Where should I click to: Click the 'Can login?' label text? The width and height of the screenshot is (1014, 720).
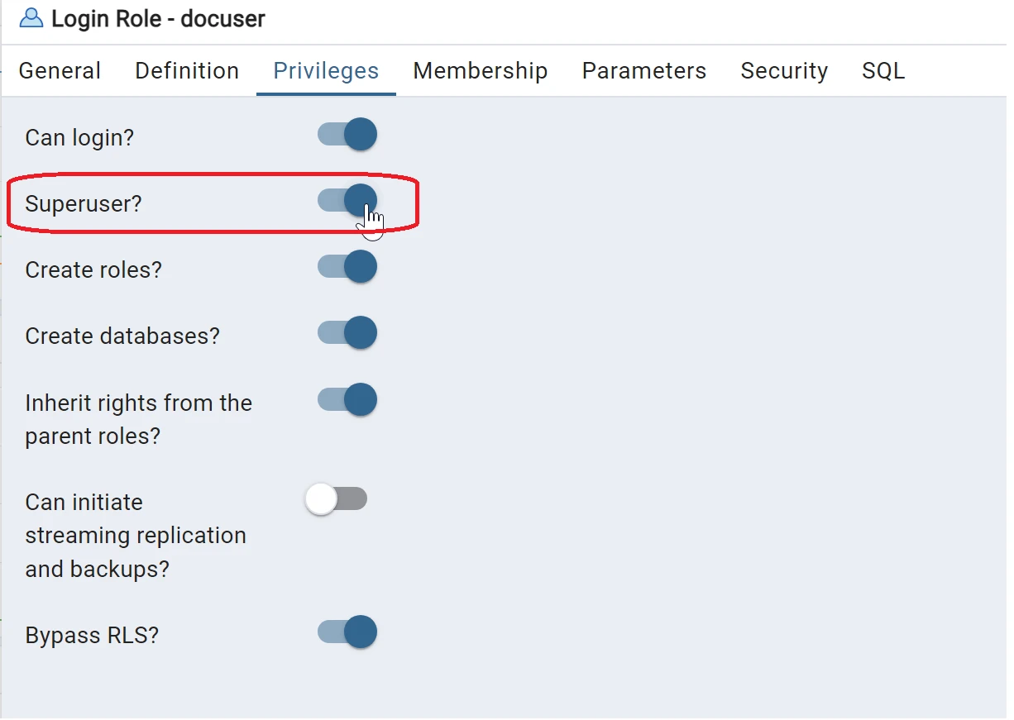click(79, 137)
